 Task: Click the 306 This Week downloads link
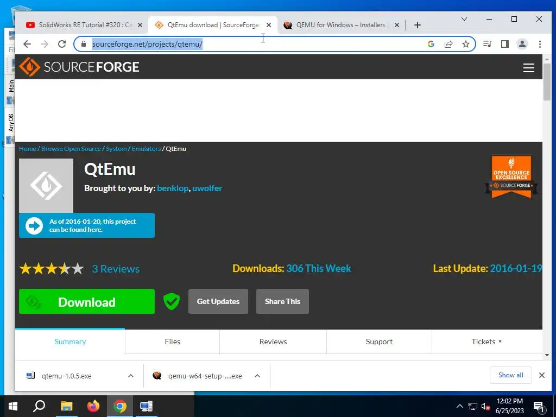click(318, 268)
